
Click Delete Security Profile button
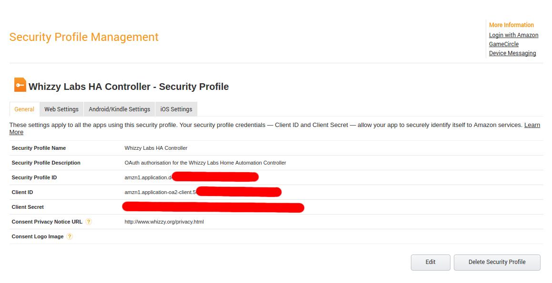(497, 262)
